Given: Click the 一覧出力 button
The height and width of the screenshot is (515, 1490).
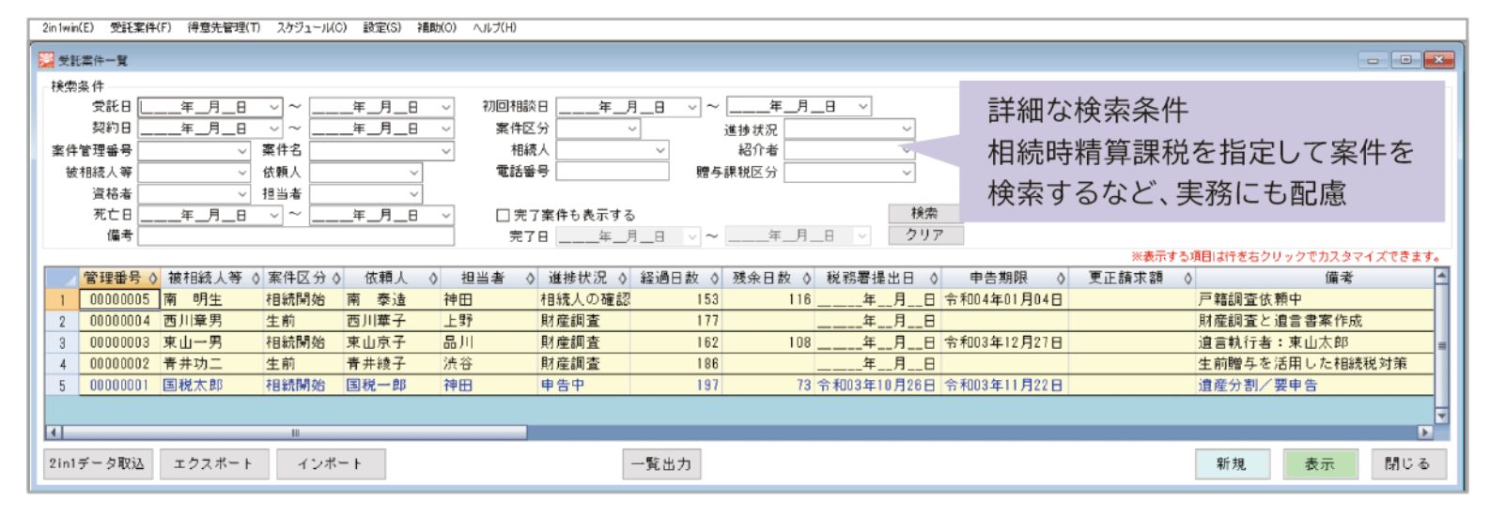Looking at the screenshot, I should 661,463.
